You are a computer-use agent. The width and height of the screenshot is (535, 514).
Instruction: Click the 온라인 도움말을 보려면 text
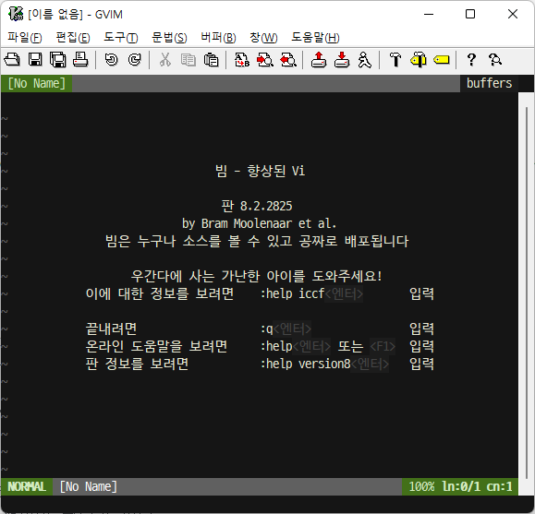pos(156,346)
